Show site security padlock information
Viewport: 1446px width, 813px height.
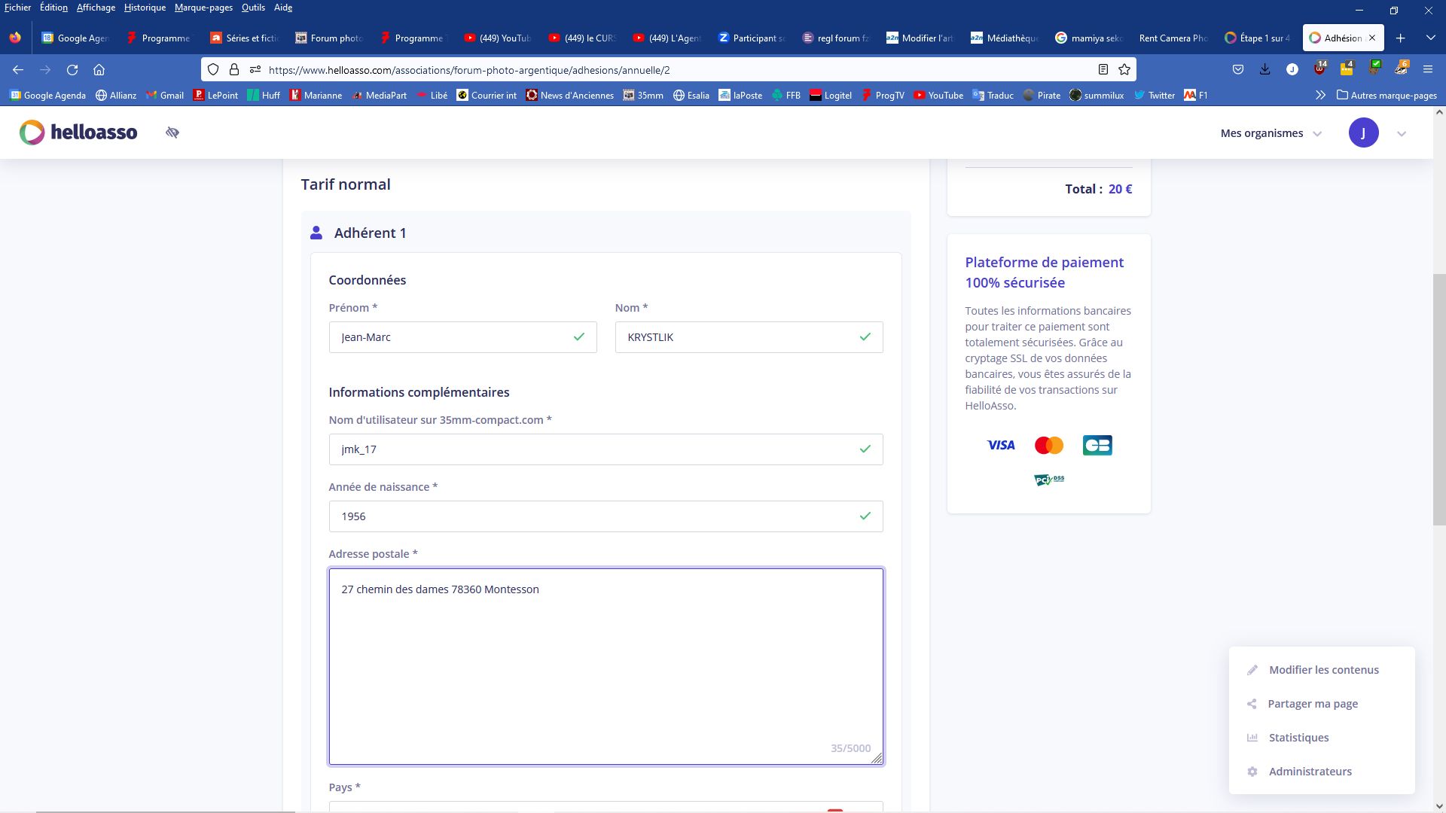(x=234, y=69)
